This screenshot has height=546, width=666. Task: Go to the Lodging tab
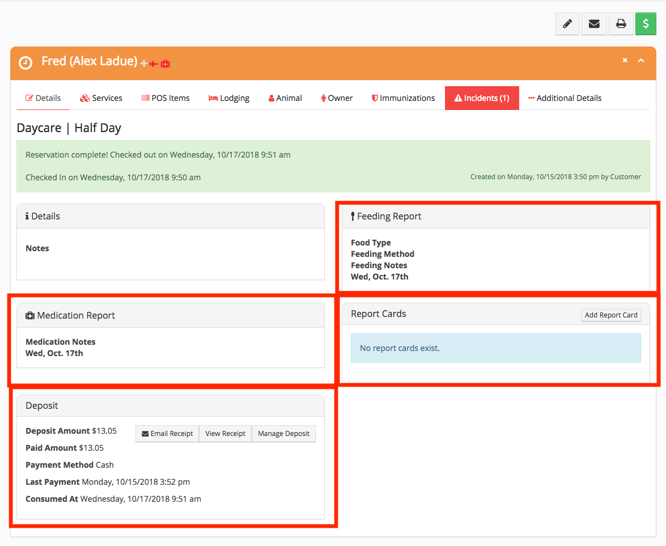click(229, 98)
